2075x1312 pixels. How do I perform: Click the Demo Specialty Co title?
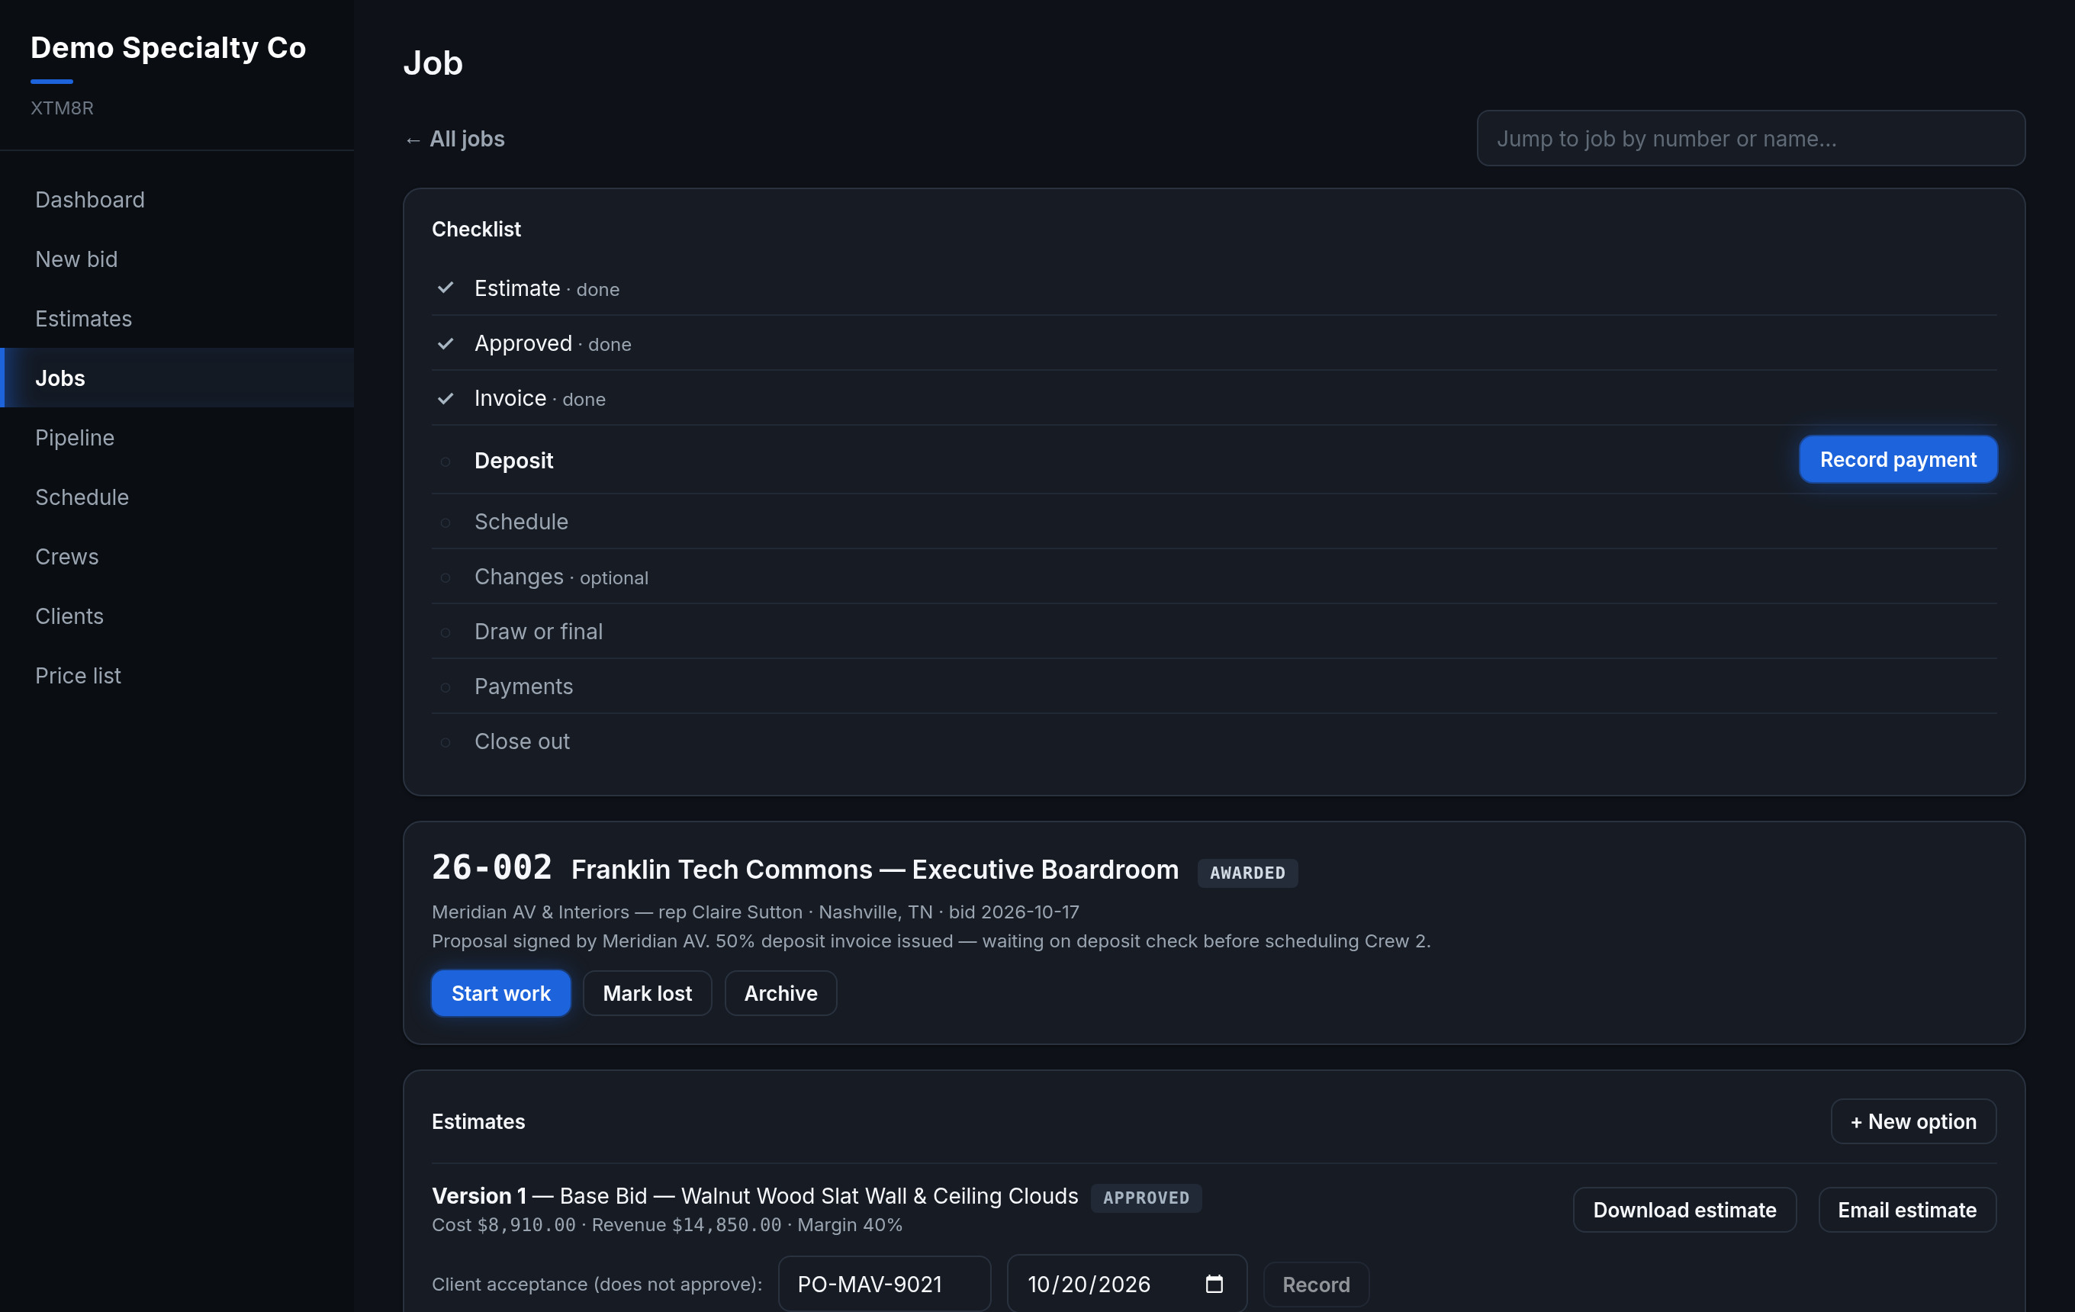tap(168, 47)
